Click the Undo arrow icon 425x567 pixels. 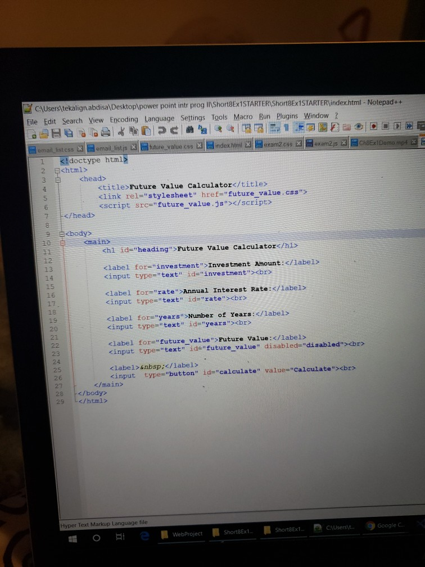click(x=162, y=130)
